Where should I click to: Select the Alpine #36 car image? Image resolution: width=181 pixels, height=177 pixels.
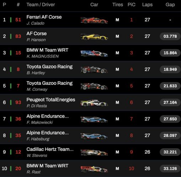pos(94,119)
